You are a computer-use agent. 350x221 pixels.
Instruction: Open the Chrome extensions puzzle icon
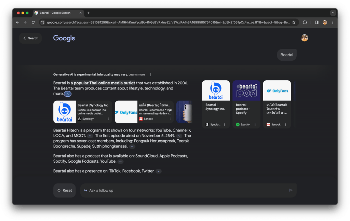click(305, 22)
